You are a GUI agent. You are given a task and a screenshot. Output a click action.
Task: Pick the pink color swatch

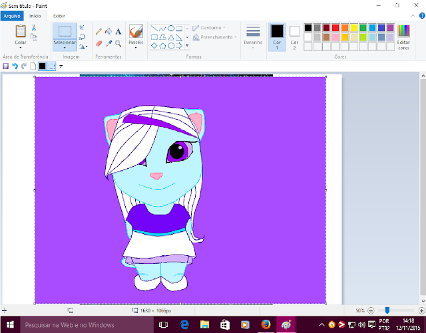[x=335, y=37]
